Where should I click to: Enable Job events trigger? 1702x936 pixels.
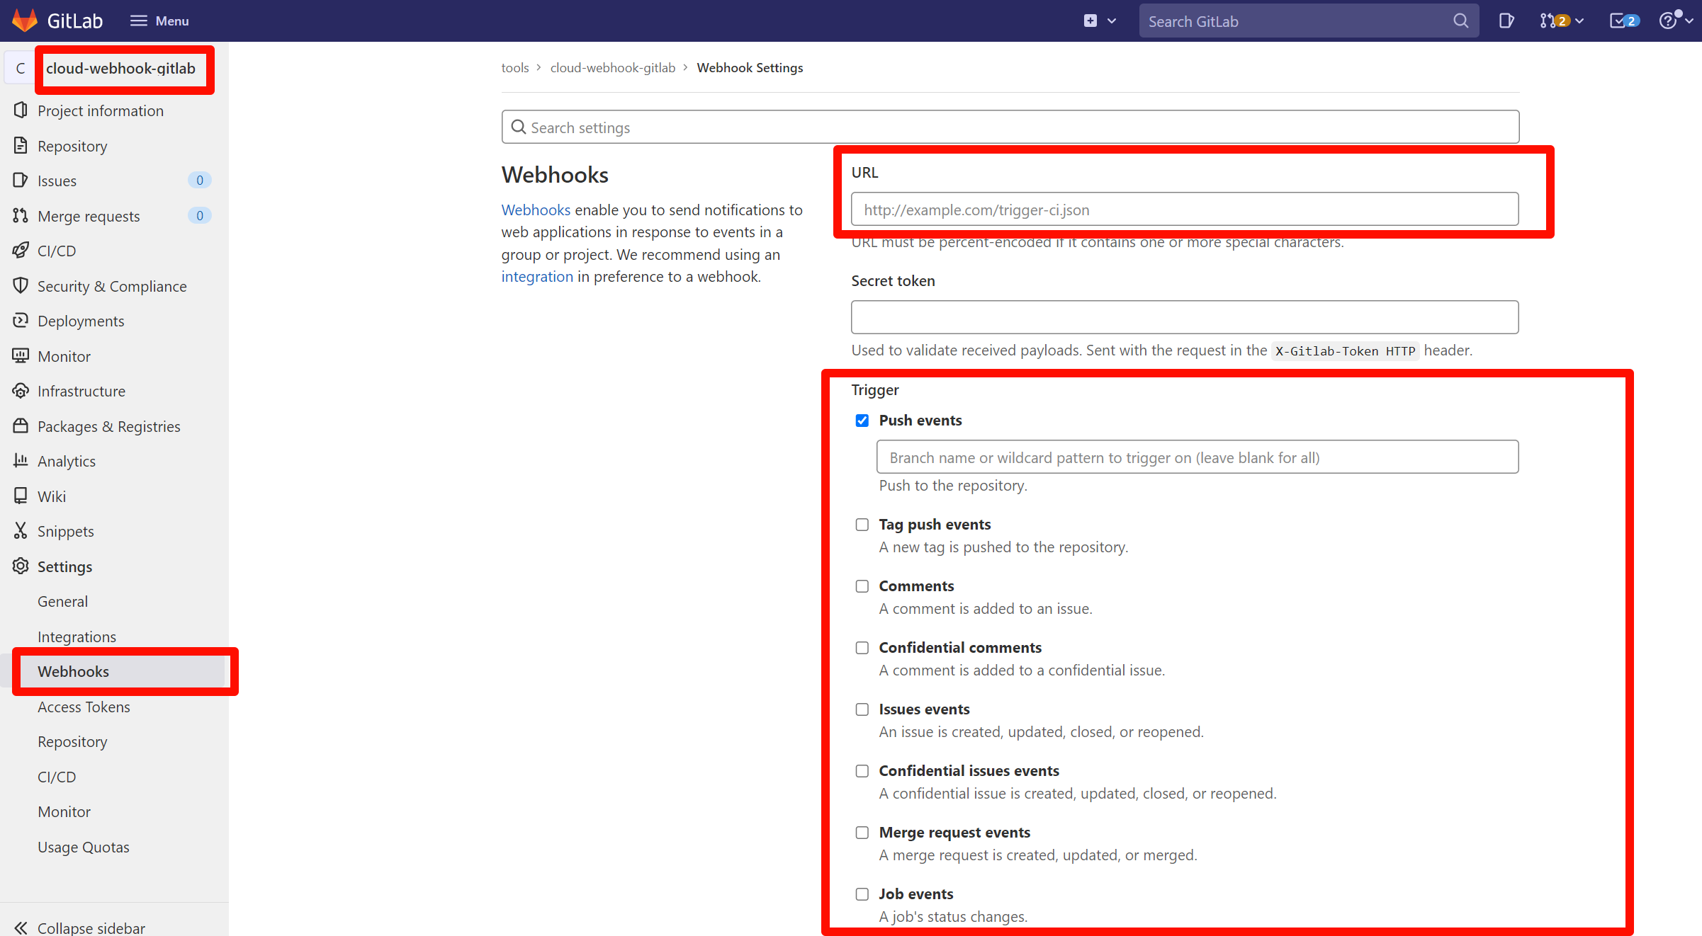click(862, 894)
